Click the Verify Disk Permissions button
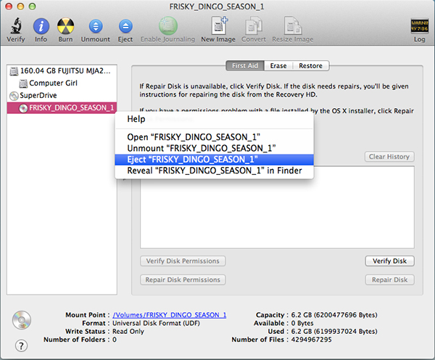The width and height of the screenshot is (435, 360). [183, 261]
